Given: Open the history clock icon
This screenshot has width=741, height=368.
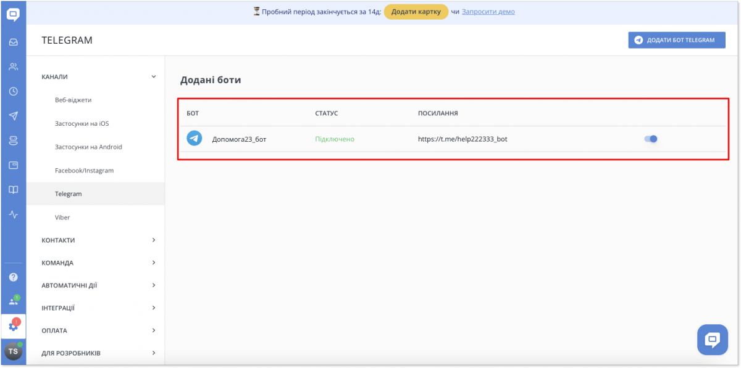Looking at the screenshot, I should pos(13,91).
